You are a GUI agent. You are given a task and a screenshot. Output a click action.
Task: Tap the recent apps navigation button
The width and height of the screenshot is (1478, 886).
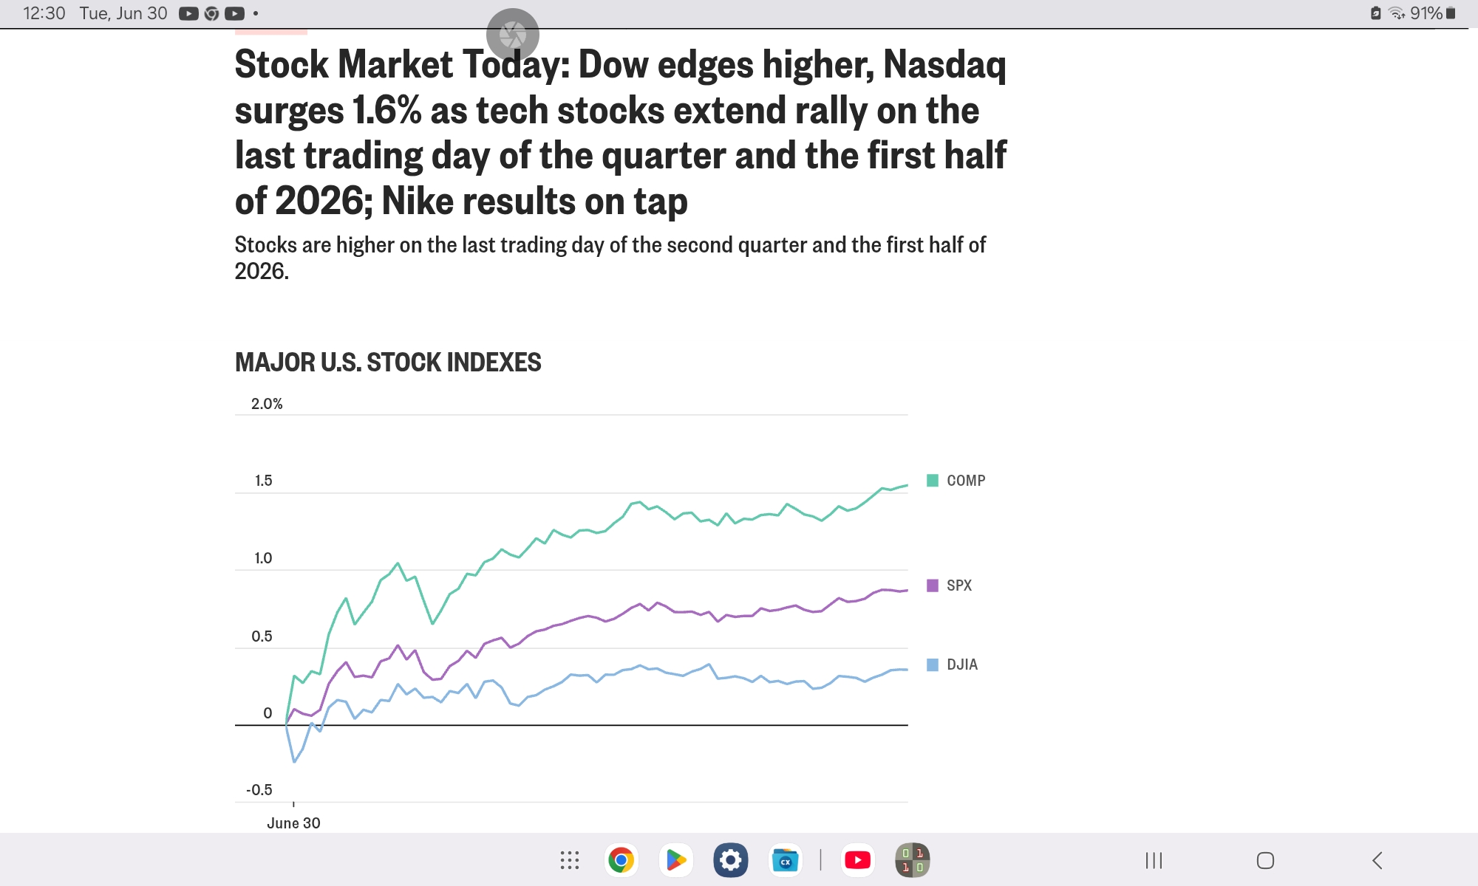(1154, 860)
